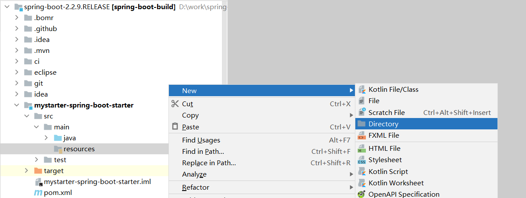The width and height of the screenshot is (526, 198).
Task: Click the Cut scissors icon
Action: (175, 104)
